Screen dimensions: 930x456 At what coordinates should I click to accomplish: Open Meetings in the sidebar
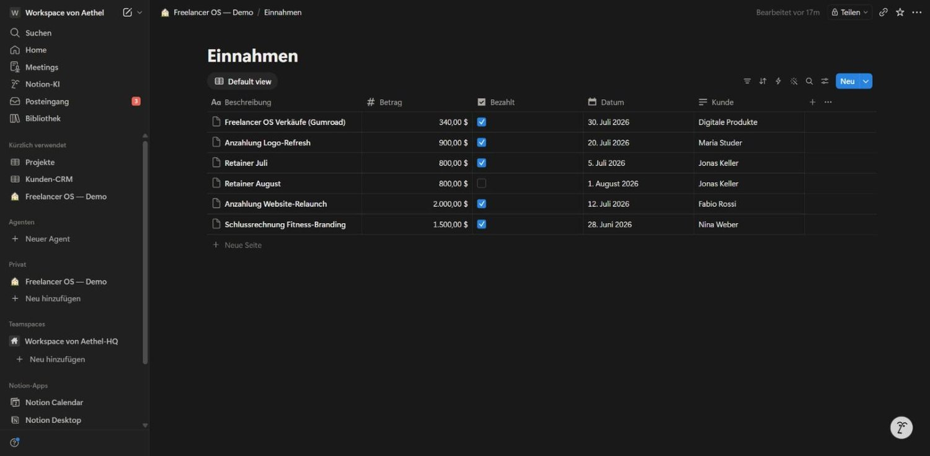click(x=74, y=67)
